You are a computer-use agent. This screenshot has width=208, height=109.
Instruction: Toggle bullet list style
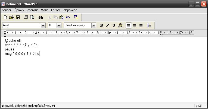click(149, 25)
